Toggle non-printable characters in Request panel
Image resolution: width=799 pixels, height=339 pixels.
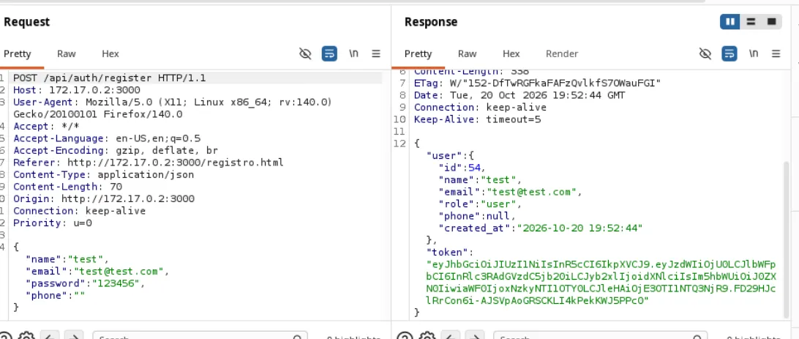pyautogui.click(x=305, y=53)
